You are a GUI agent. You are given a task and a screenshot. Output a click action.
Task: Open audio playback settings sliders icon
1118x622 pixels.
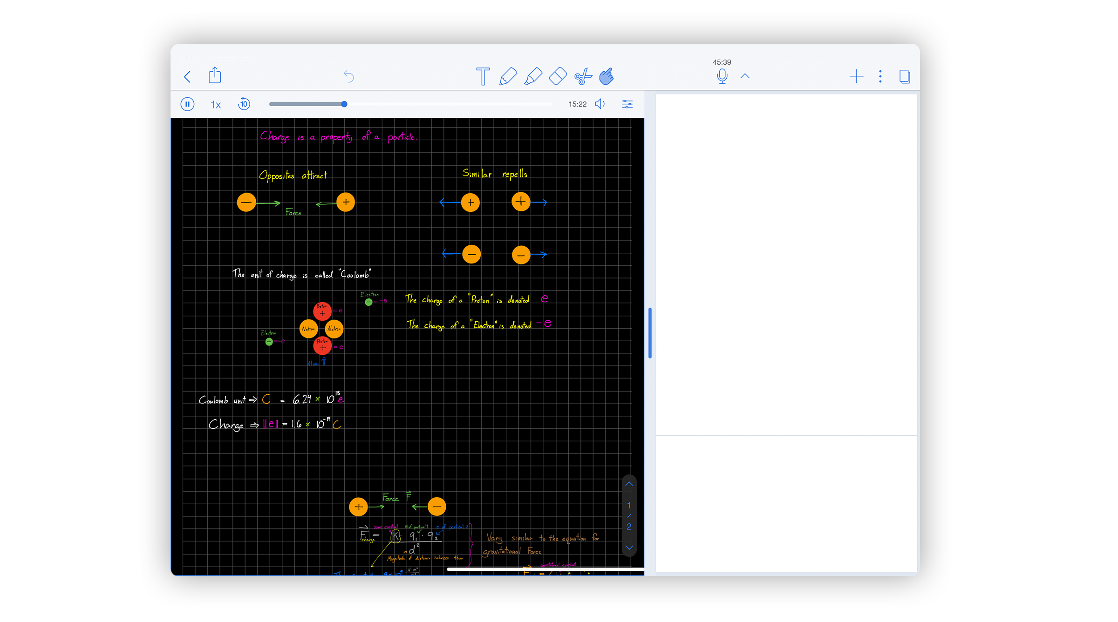click(627, 104)
